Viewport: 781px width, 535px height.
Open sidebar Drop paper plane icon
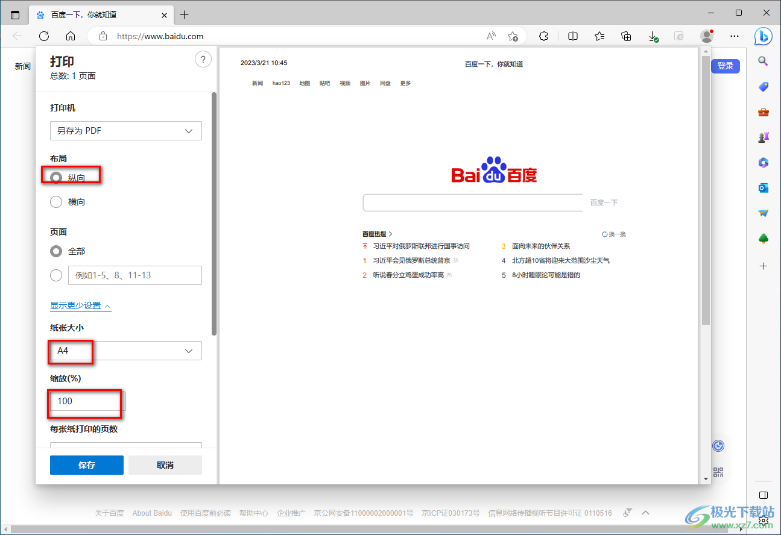(763, 213)
